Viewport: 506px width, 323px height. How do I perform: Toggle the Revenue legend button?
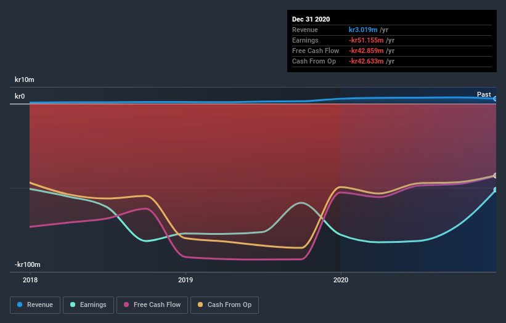[35, 305]
